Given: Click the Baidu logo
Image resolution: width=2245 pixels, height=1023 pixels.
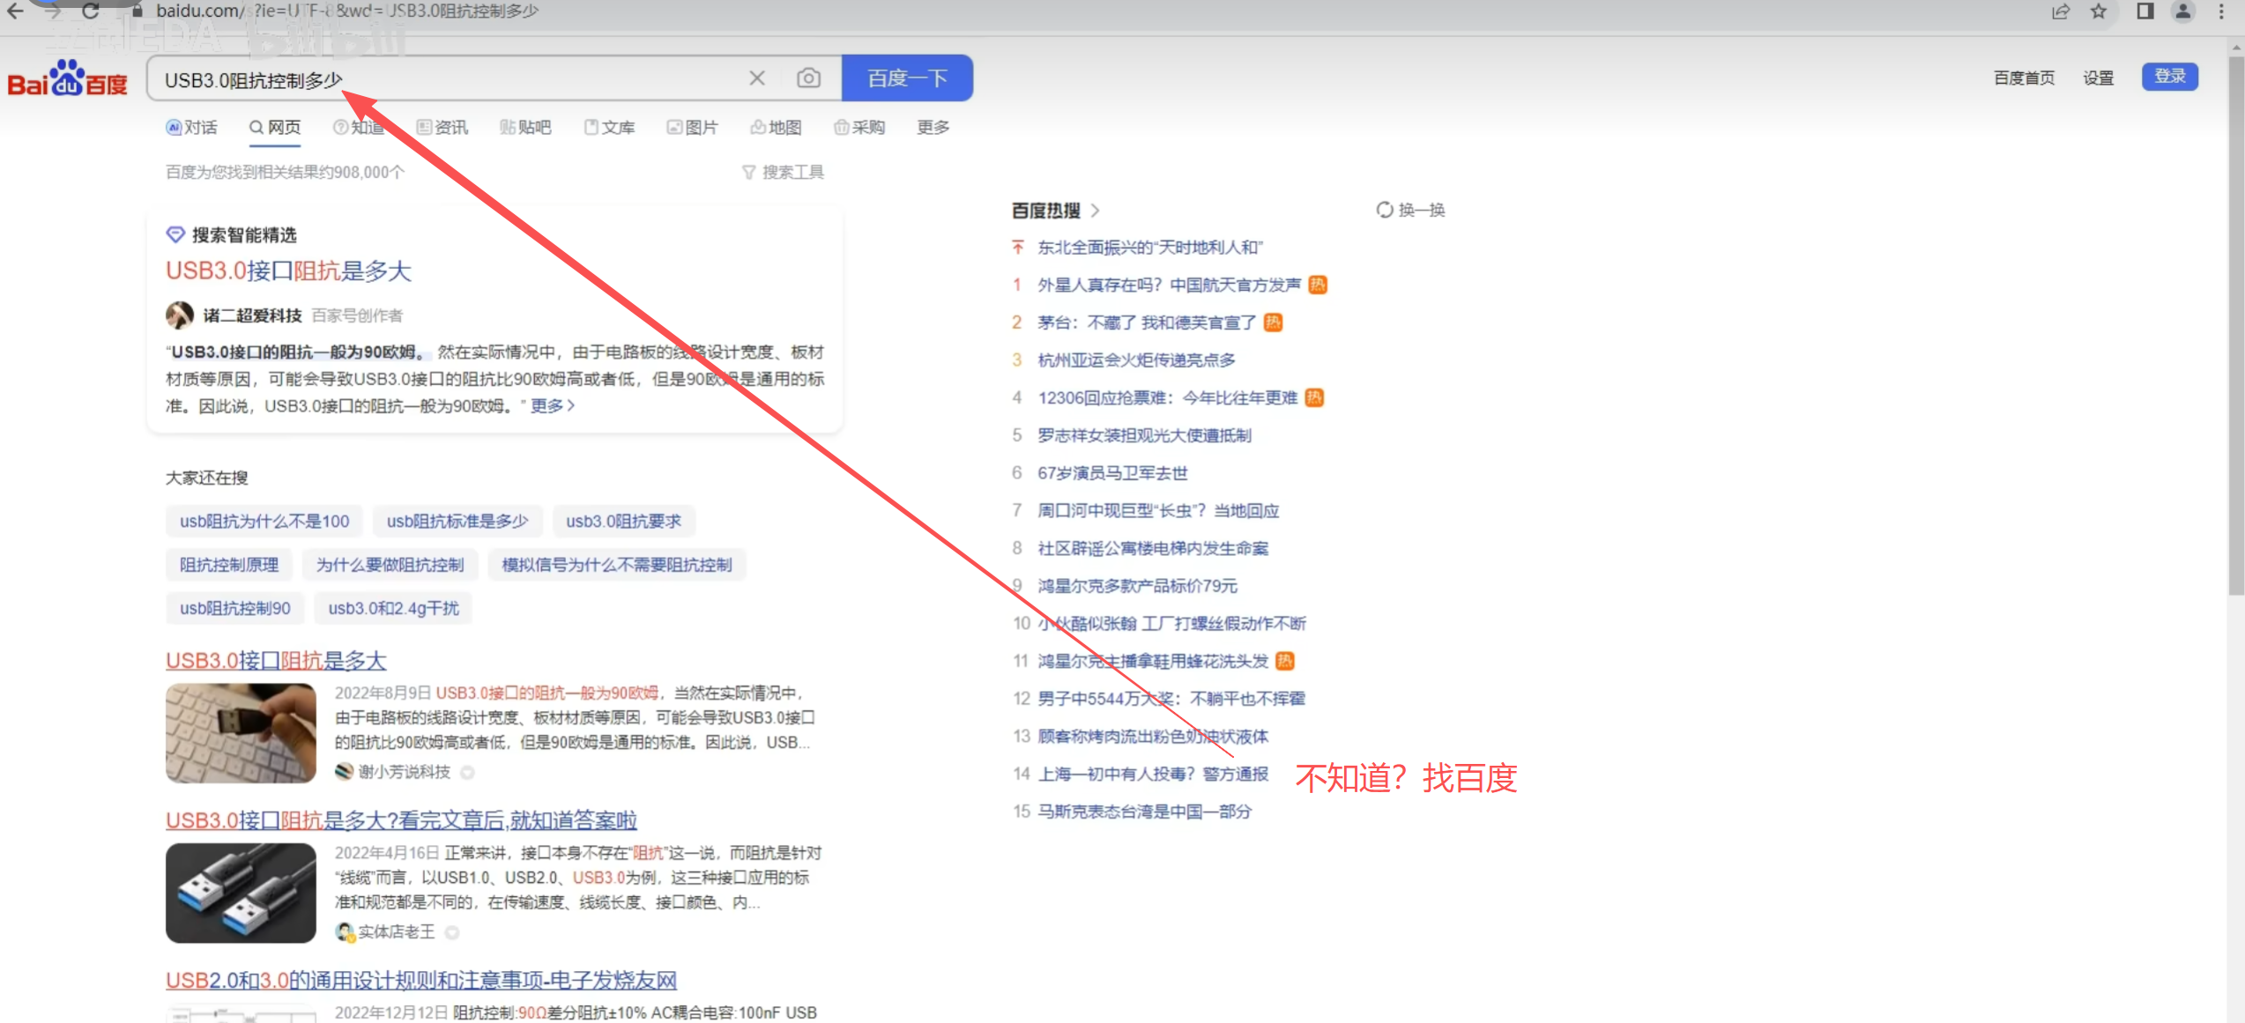Looking at the screenshot, I should click(x=67, y=79).
